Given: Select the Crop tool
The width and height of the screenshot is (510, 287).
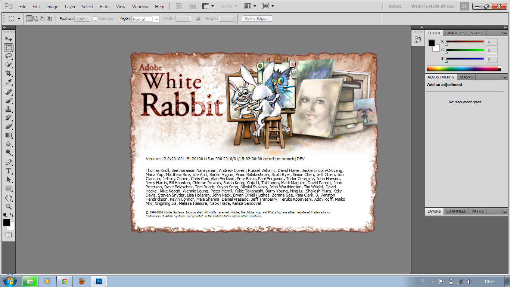Looking at the screenshot, I should (9, 73).
